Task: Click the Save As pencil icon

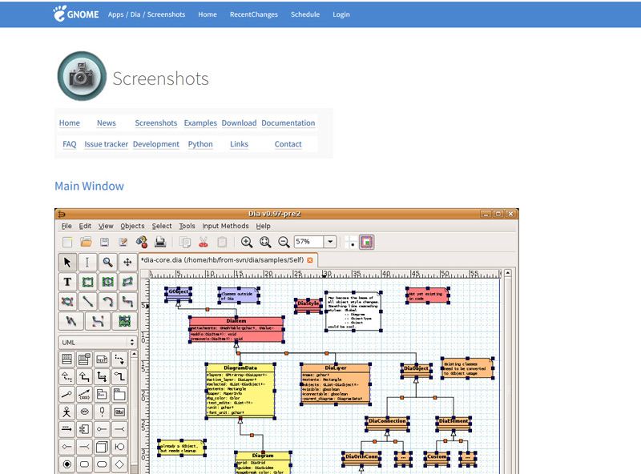Action: 123,243
